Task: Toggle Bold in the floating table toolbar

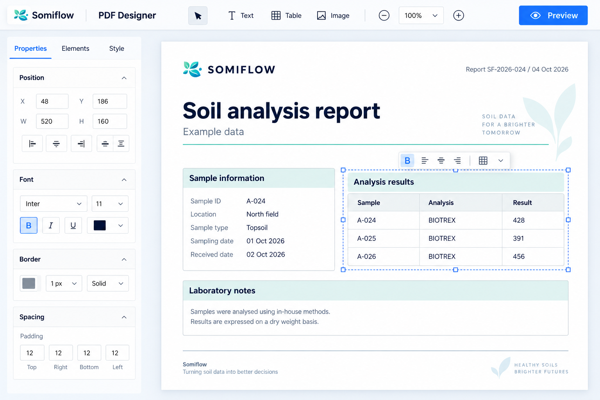Action: (x=407, y=161)
